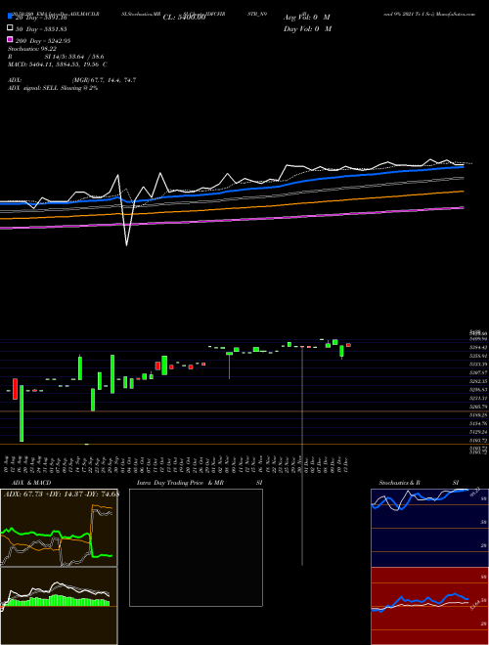Viewport: 489px width, 645px height.
Task: Click the 5103.72 price axis label beside the orange line
Action: (x=478, y=441)
